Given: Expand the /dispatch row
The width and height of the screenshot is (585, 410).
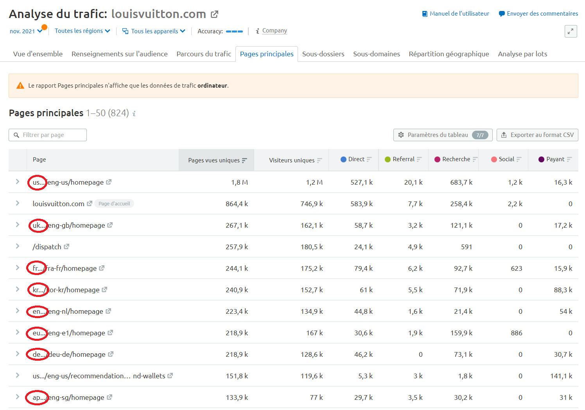Looking at the screenshot, I should tap(18, 246).
